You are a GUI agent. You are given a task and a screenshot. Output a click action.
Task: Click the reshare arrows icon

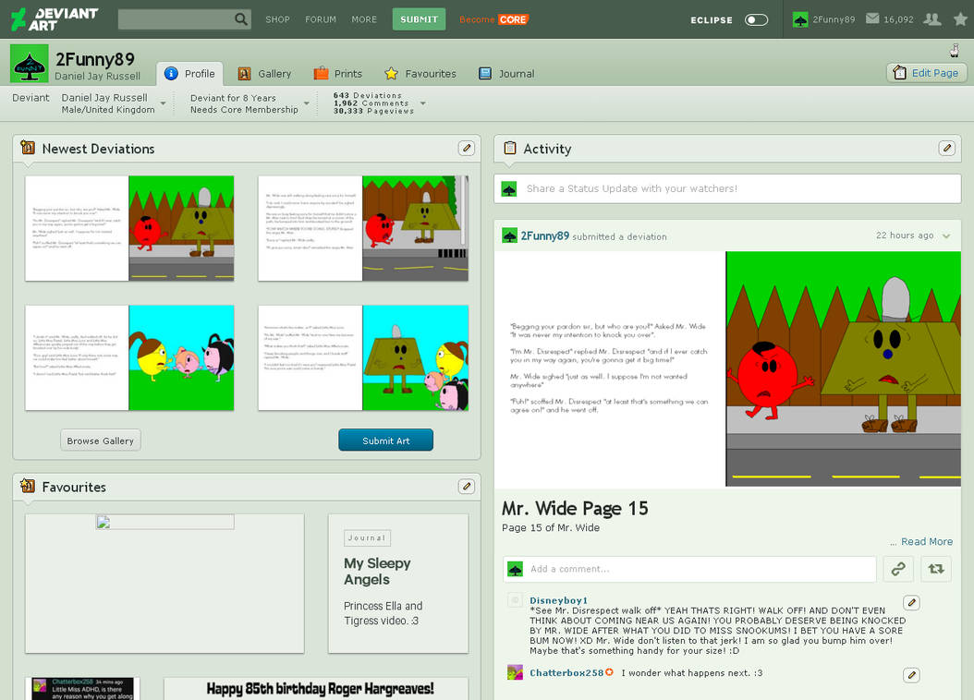tap(936, 569)
